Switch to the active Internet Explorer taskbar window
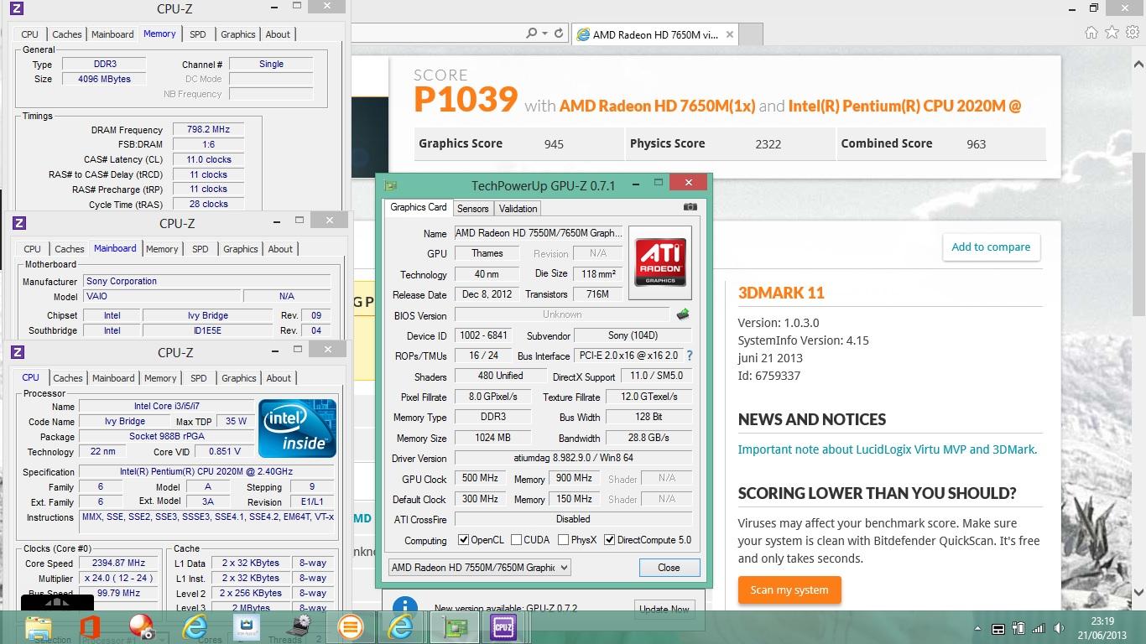The width and height of the screenshot is (1146, 644). click(402, 627)
